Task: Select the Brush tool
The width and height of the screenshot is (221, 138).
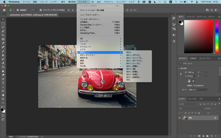Action: [x=3, y=51]
